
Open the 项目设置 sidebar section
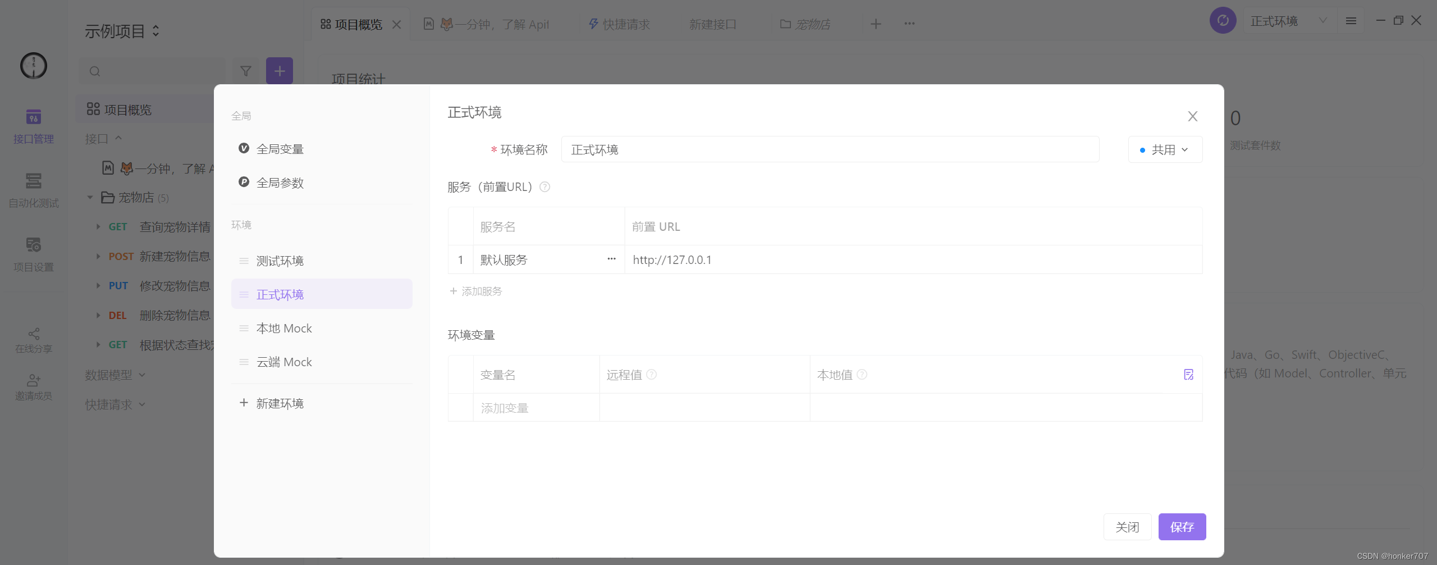(x=34, y=255)
